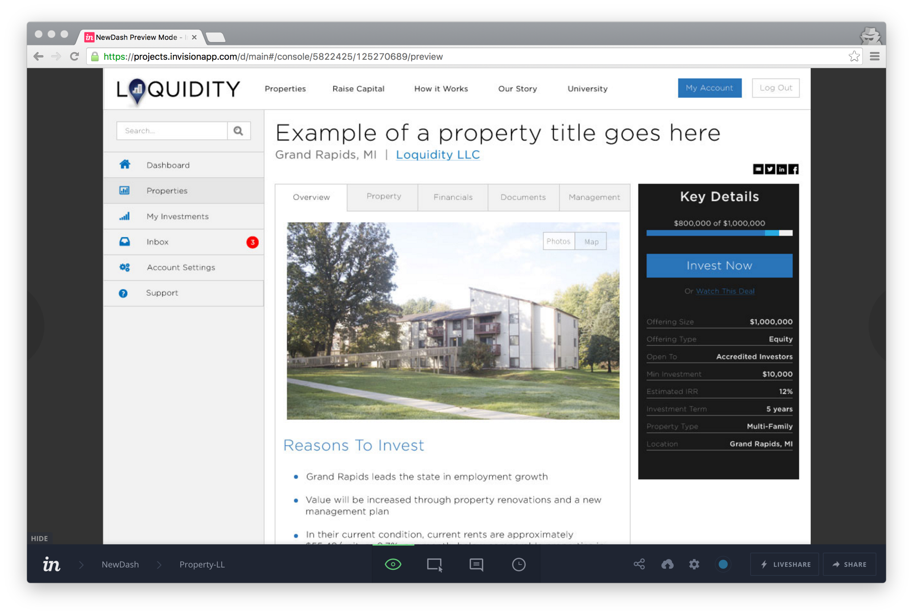Viewport: 913px width, 615px height.
Task: Click the Properties chart icon in sidebar
Action: click(x=124, y=190)
